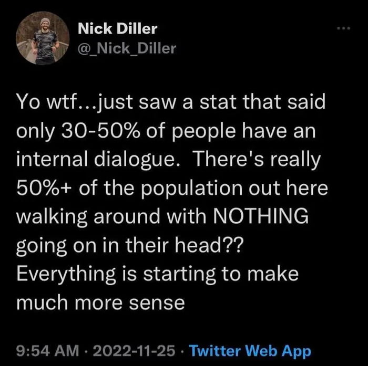
Task: Click the words 'of people have an'
Action: 231,132
